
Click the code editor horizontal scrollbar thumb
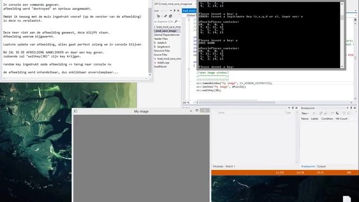[237, 102]
